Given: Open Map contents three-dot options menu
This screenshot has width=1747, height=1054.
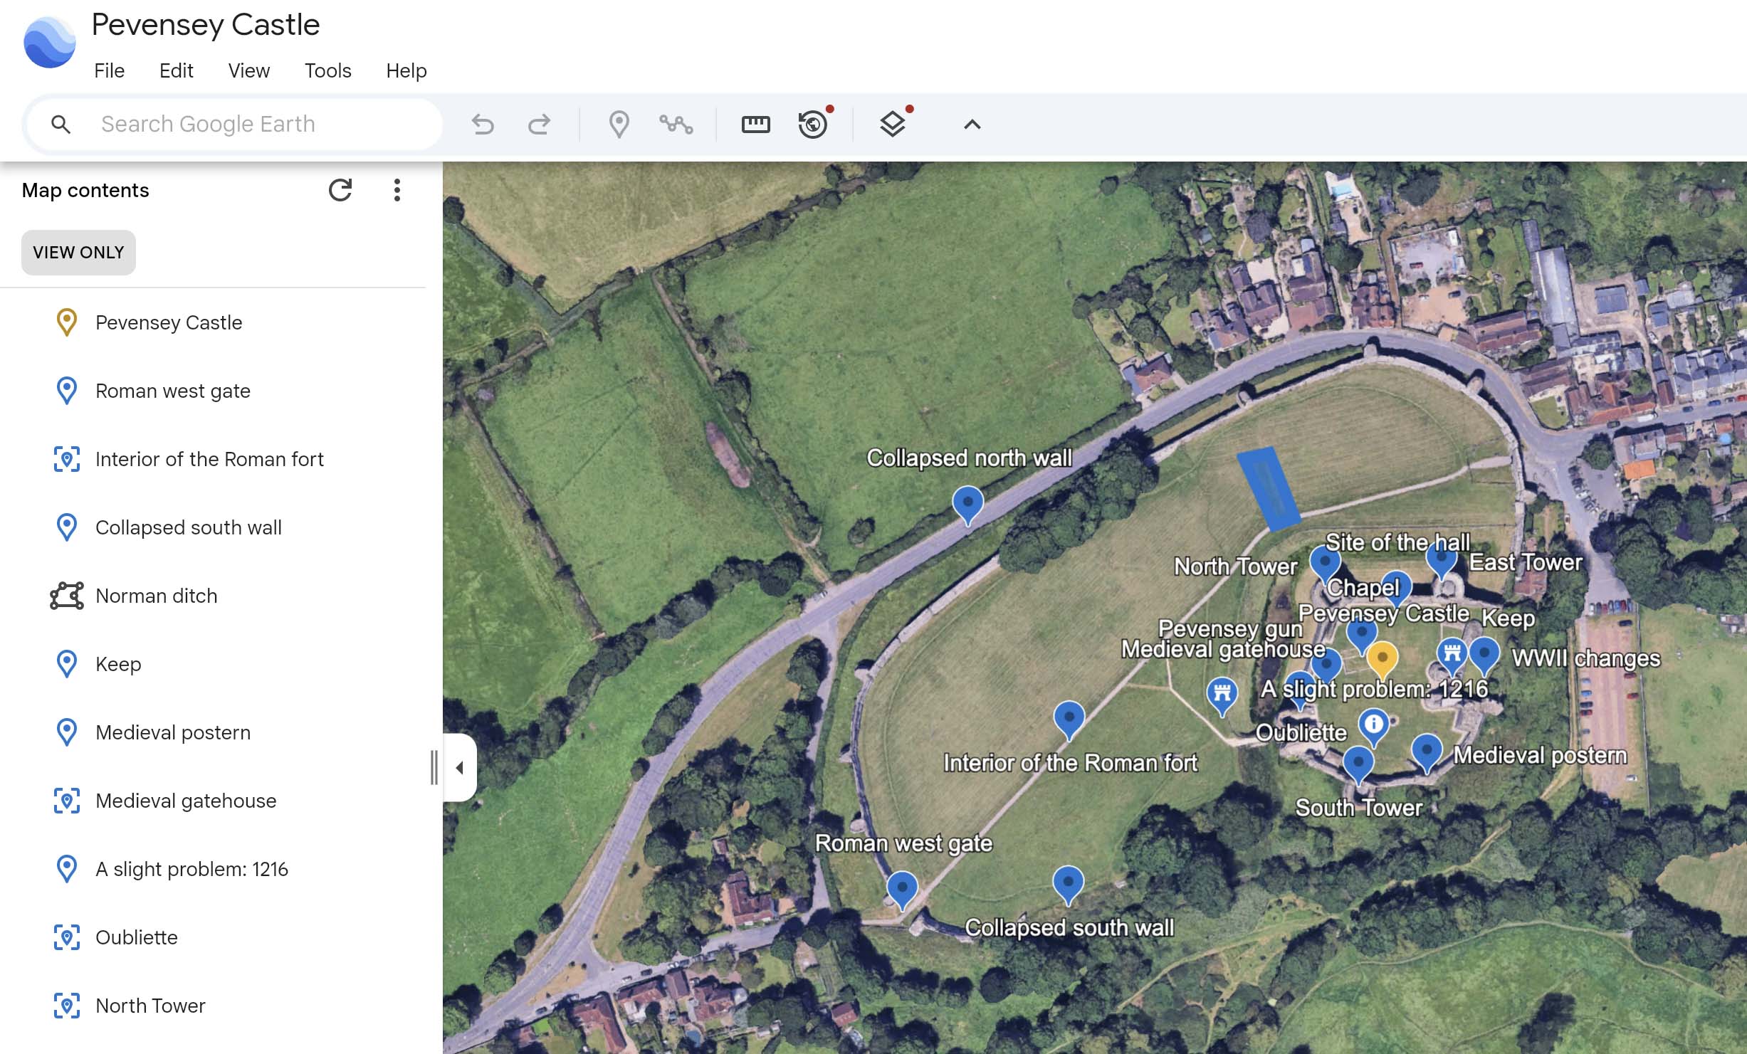Looking at the screenshot, I should pos(397,190).
